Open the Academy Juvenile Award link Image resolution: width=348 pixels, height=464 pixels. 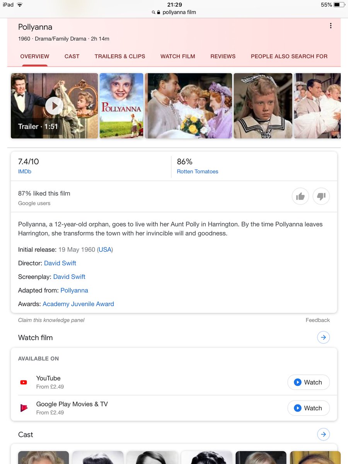tap(78, 304)
